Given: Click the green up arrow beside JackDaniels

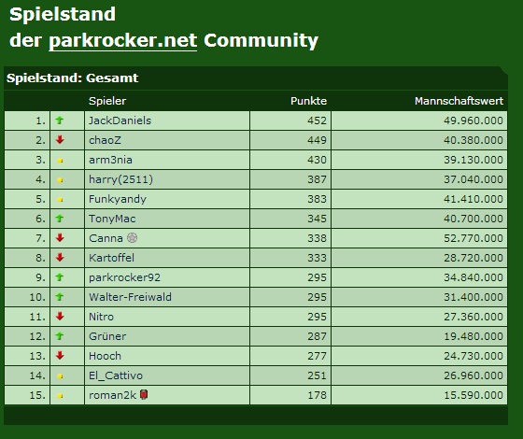Looking at the screenshot, I should (x=60, y=120).
